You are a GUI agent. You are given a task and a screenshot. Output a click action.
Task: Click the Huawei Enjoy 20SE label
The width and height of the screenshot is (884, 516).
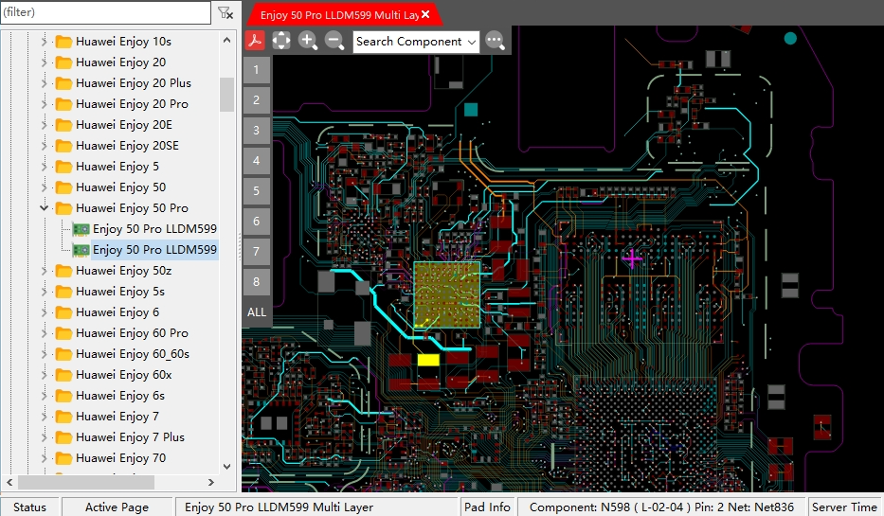pyautogui.click(x=127, y=146)
